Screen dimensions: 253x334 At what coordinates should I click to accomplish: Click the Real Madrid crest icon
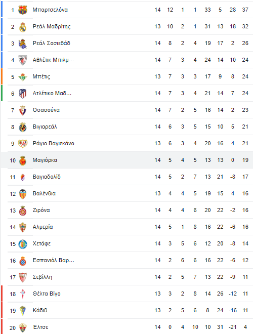pyautogui.click(x=23, y=27)
